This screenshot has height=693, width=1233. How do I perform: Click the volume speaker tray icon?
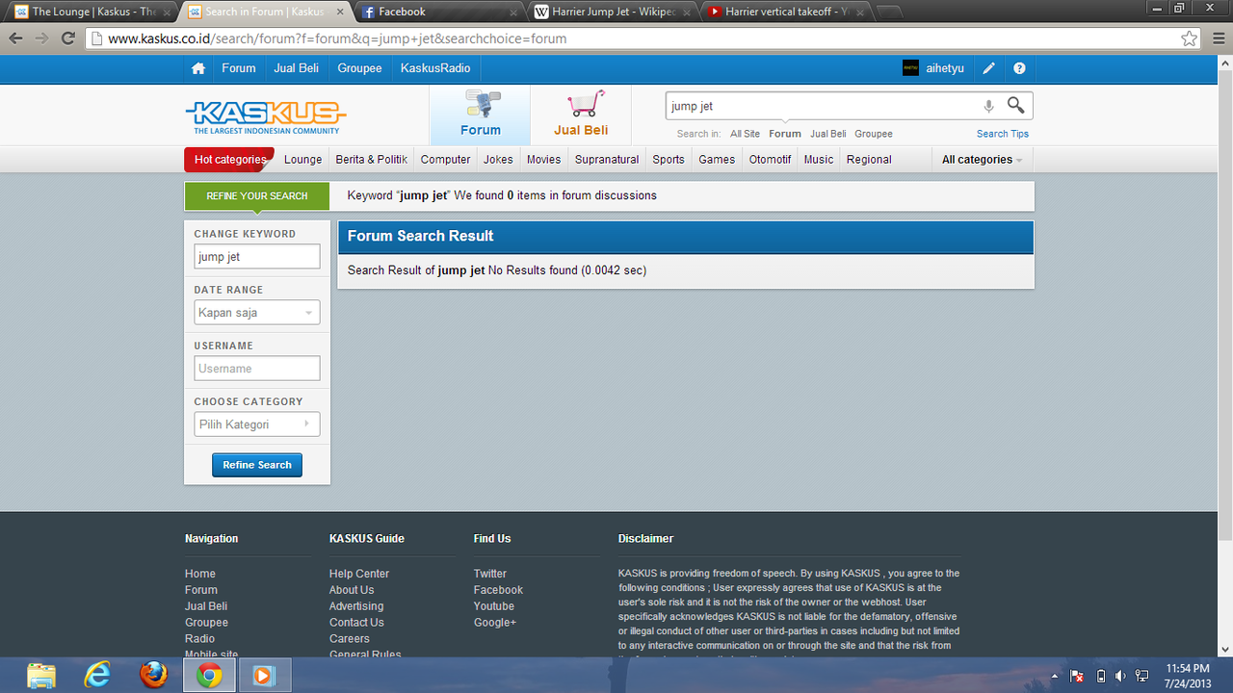click(1120, 677)
